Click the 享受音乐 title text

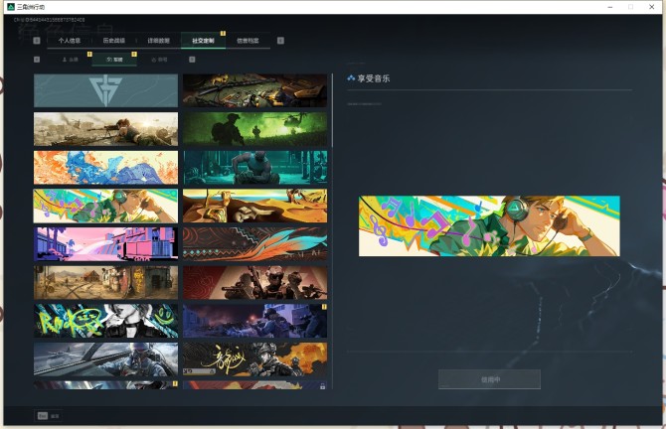(x=374, y=78)
